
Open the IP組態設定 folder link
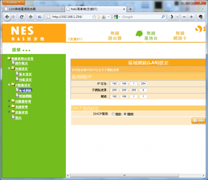tap(23, 85)
